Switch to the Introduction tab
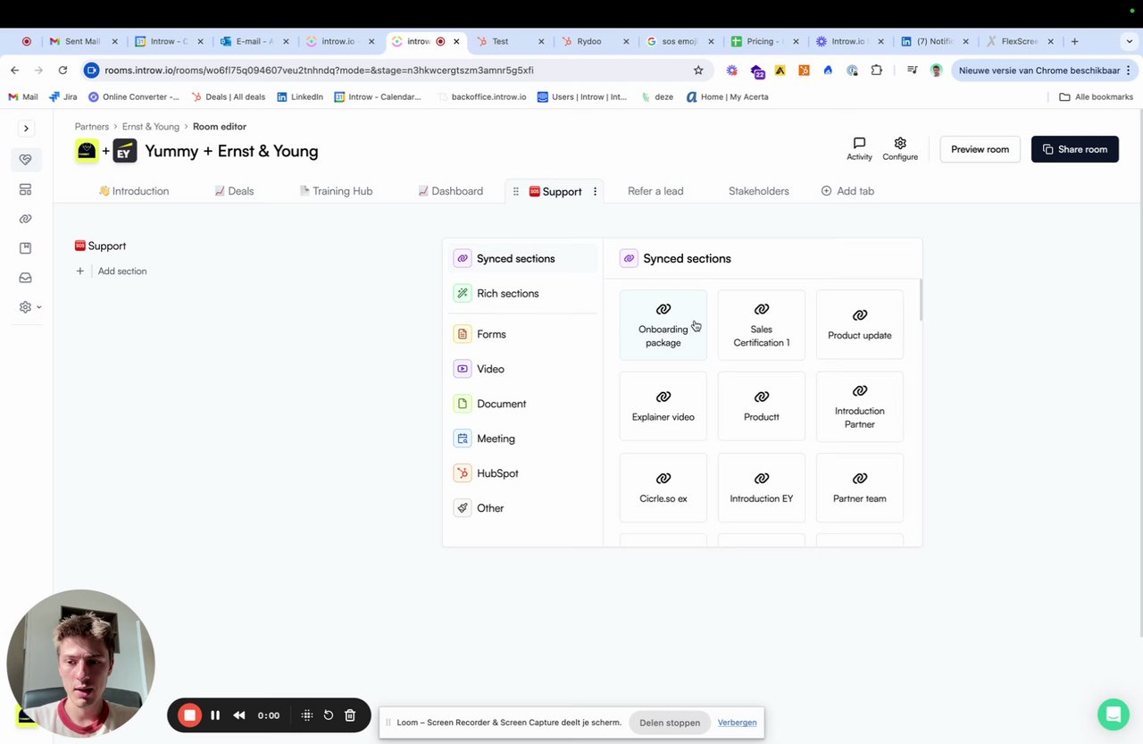This screenshot has height=744, width=1143. [x=133, y=191]
